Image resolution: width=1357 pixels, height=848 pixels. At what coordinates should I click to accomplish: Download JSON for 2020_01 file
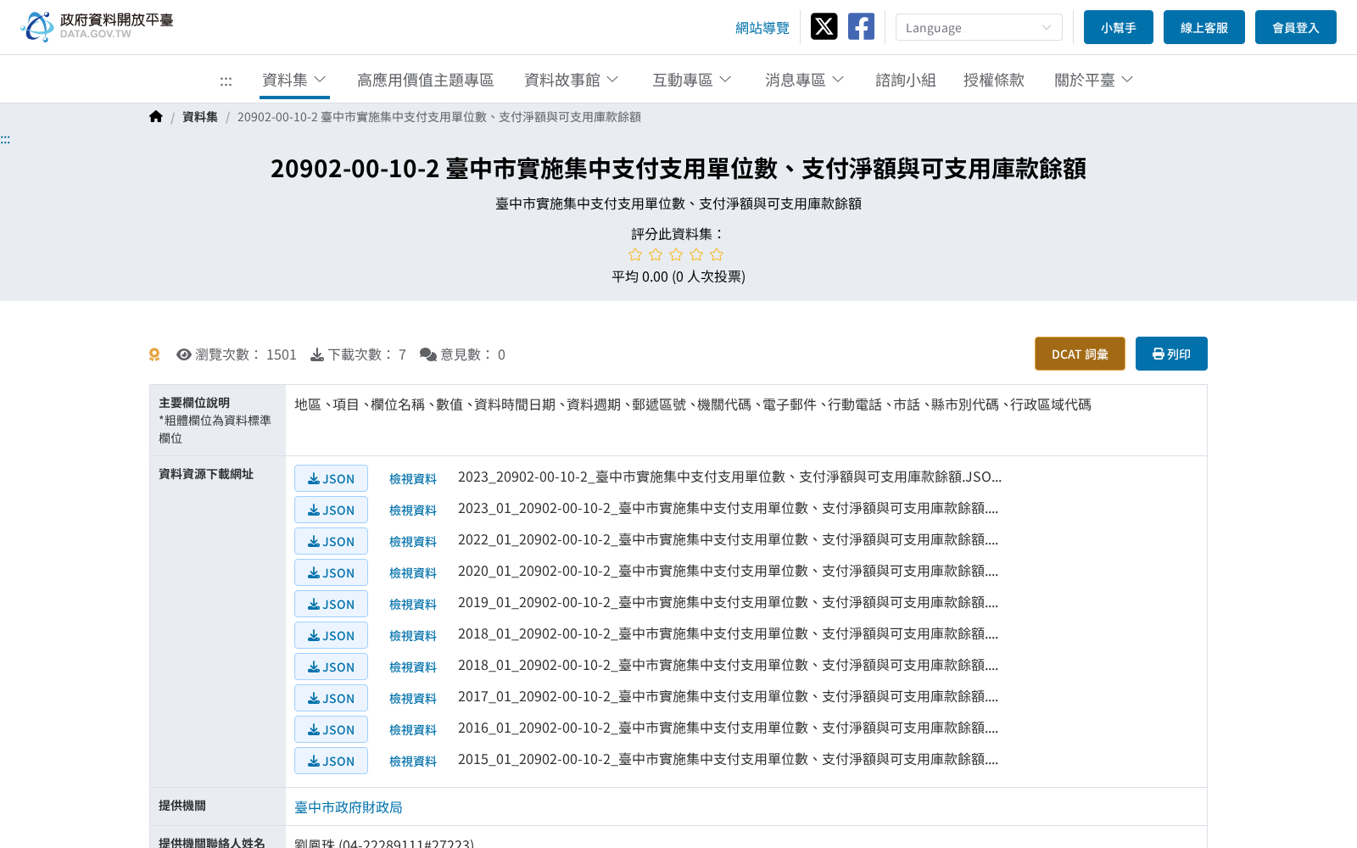(331, 572)
